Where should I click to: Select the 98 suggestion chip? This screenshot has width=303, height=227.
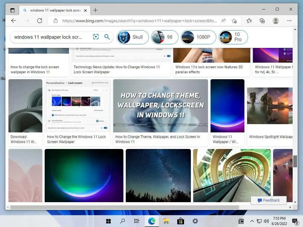pos(165,37)
